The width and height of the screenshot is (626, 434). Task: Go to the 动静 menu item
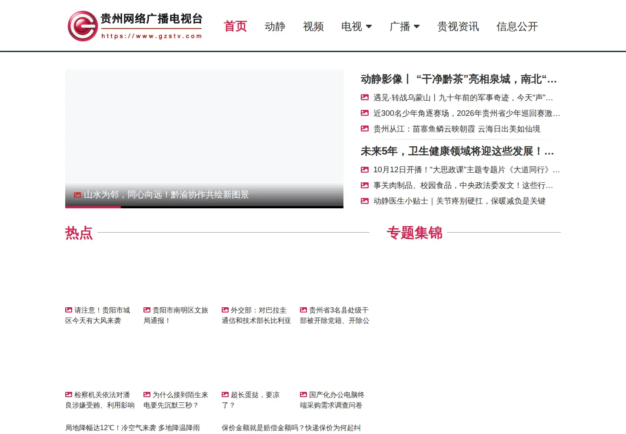tap(275, 26)
